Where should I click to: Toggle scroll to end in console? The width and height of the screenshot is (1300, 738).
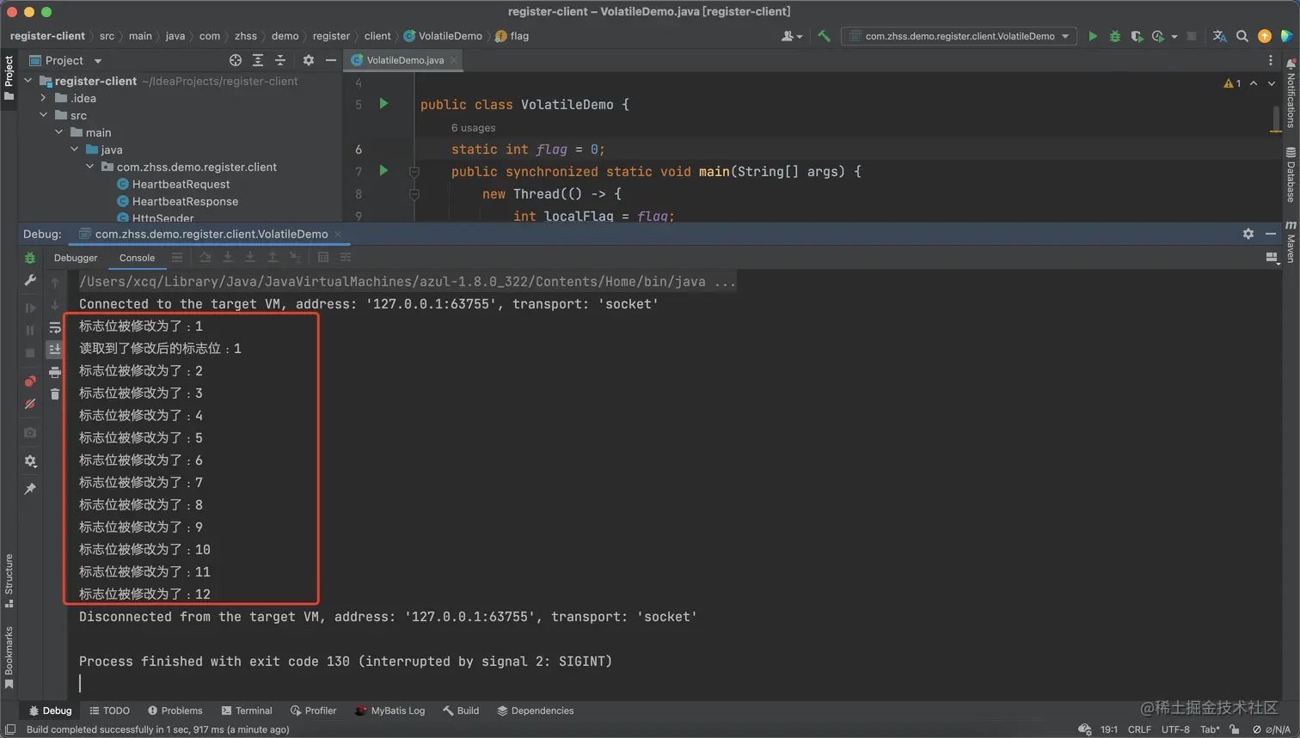[x=55, y=349]
